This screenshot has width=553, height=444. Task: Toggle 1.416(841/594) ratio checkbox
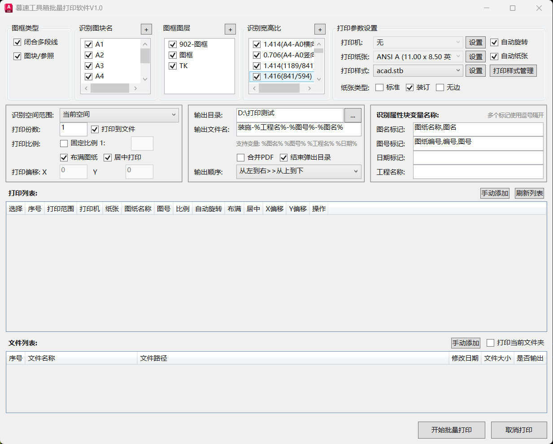click(x=257, y=77)
